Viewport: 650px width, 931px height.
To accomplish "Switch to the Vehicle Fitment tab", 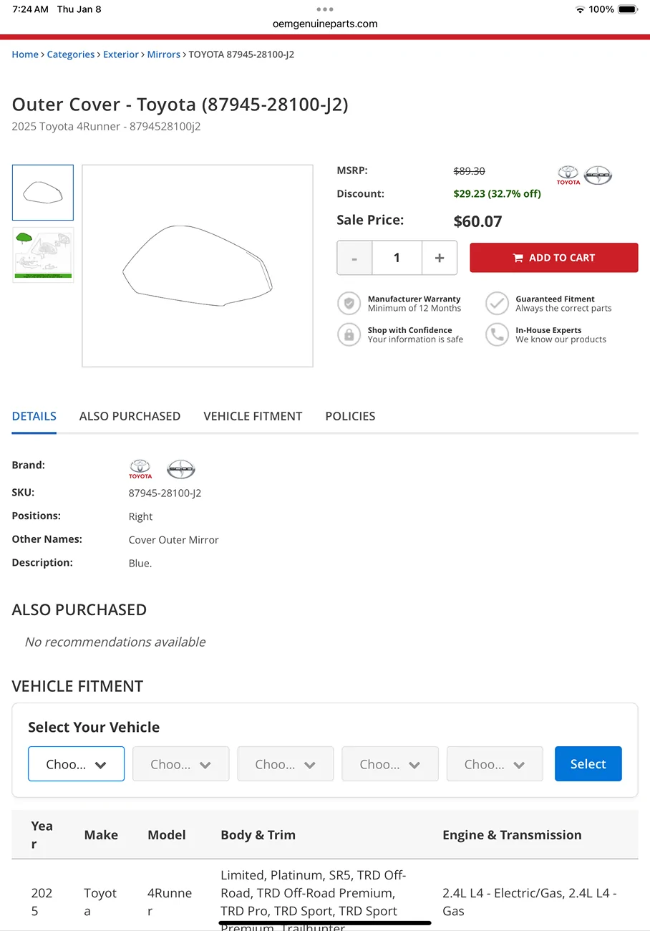I will [253, 416].
